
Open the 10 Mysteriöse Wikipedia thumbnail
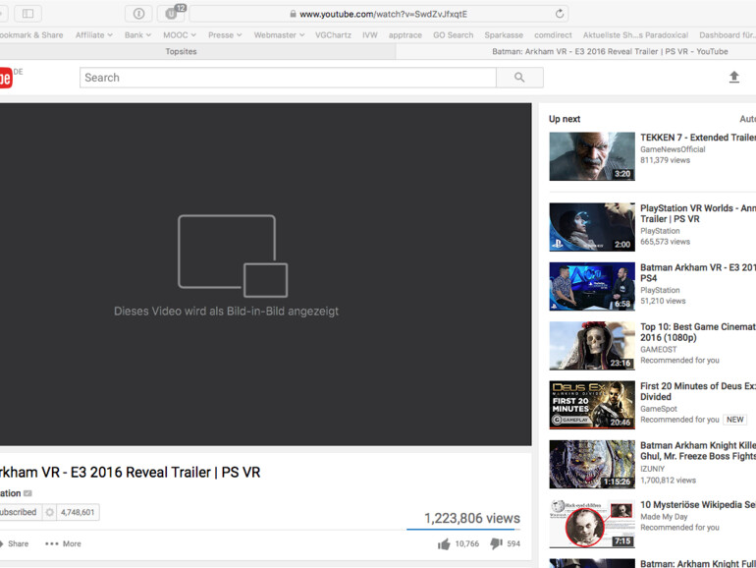pyautogui.click(x=592, y=524)
